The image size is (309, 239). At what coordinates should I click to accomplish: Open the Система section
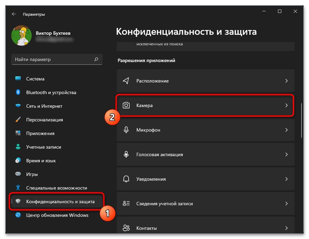pyautogui.click(x=35, y=79)
